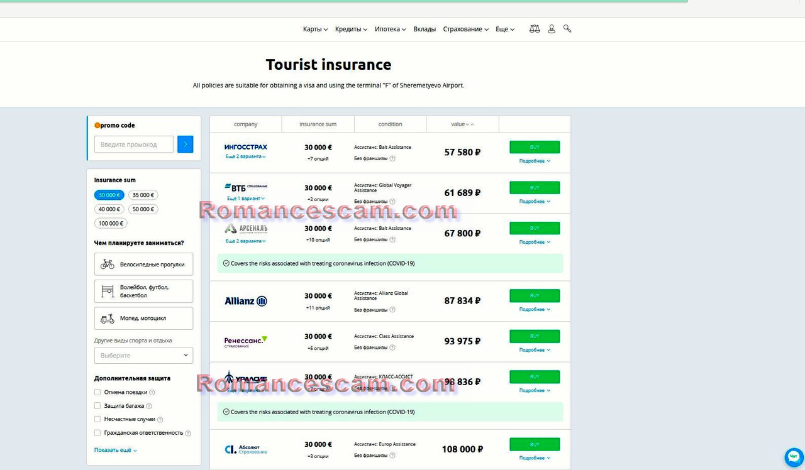Viewport: 805px width, 470px height.
Task: Open the Выберите sports dropdown
Action: (x=143, y=356)
